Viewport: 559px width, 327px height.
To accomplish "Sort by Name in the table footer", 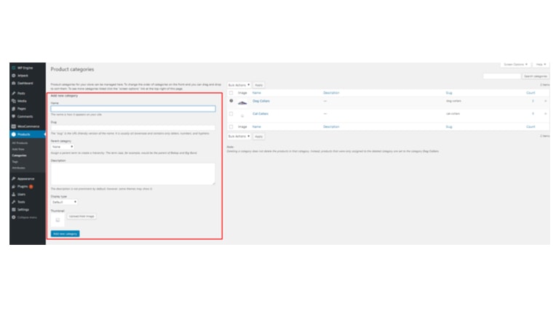I will click(257, 126).
